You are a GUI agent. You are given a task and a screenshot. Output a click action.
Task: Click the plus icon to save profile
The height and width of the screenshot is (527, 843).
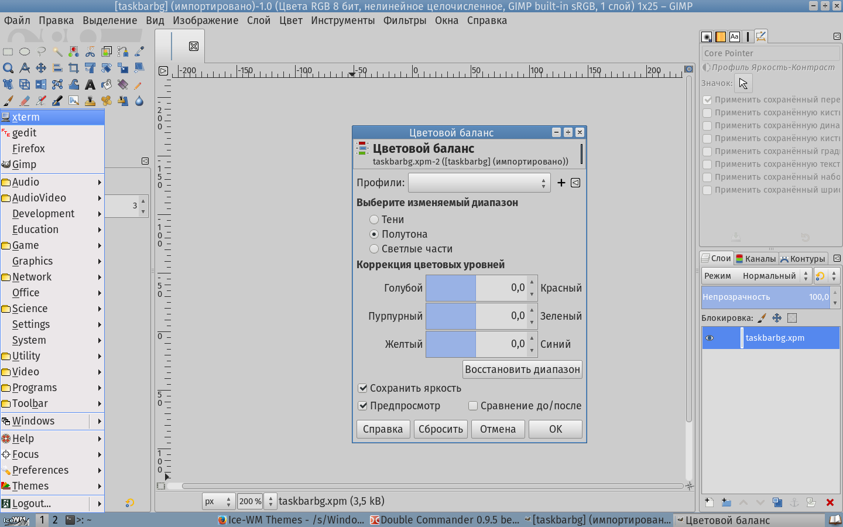561,183
